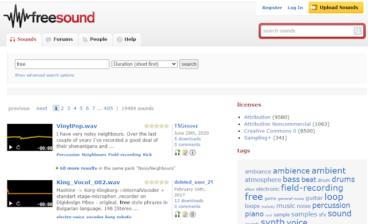Image resolution: width=368 pixels, height=224 pixels.
Task: Click the remix headphones icon under deleted_user_21
Action: 178,214
